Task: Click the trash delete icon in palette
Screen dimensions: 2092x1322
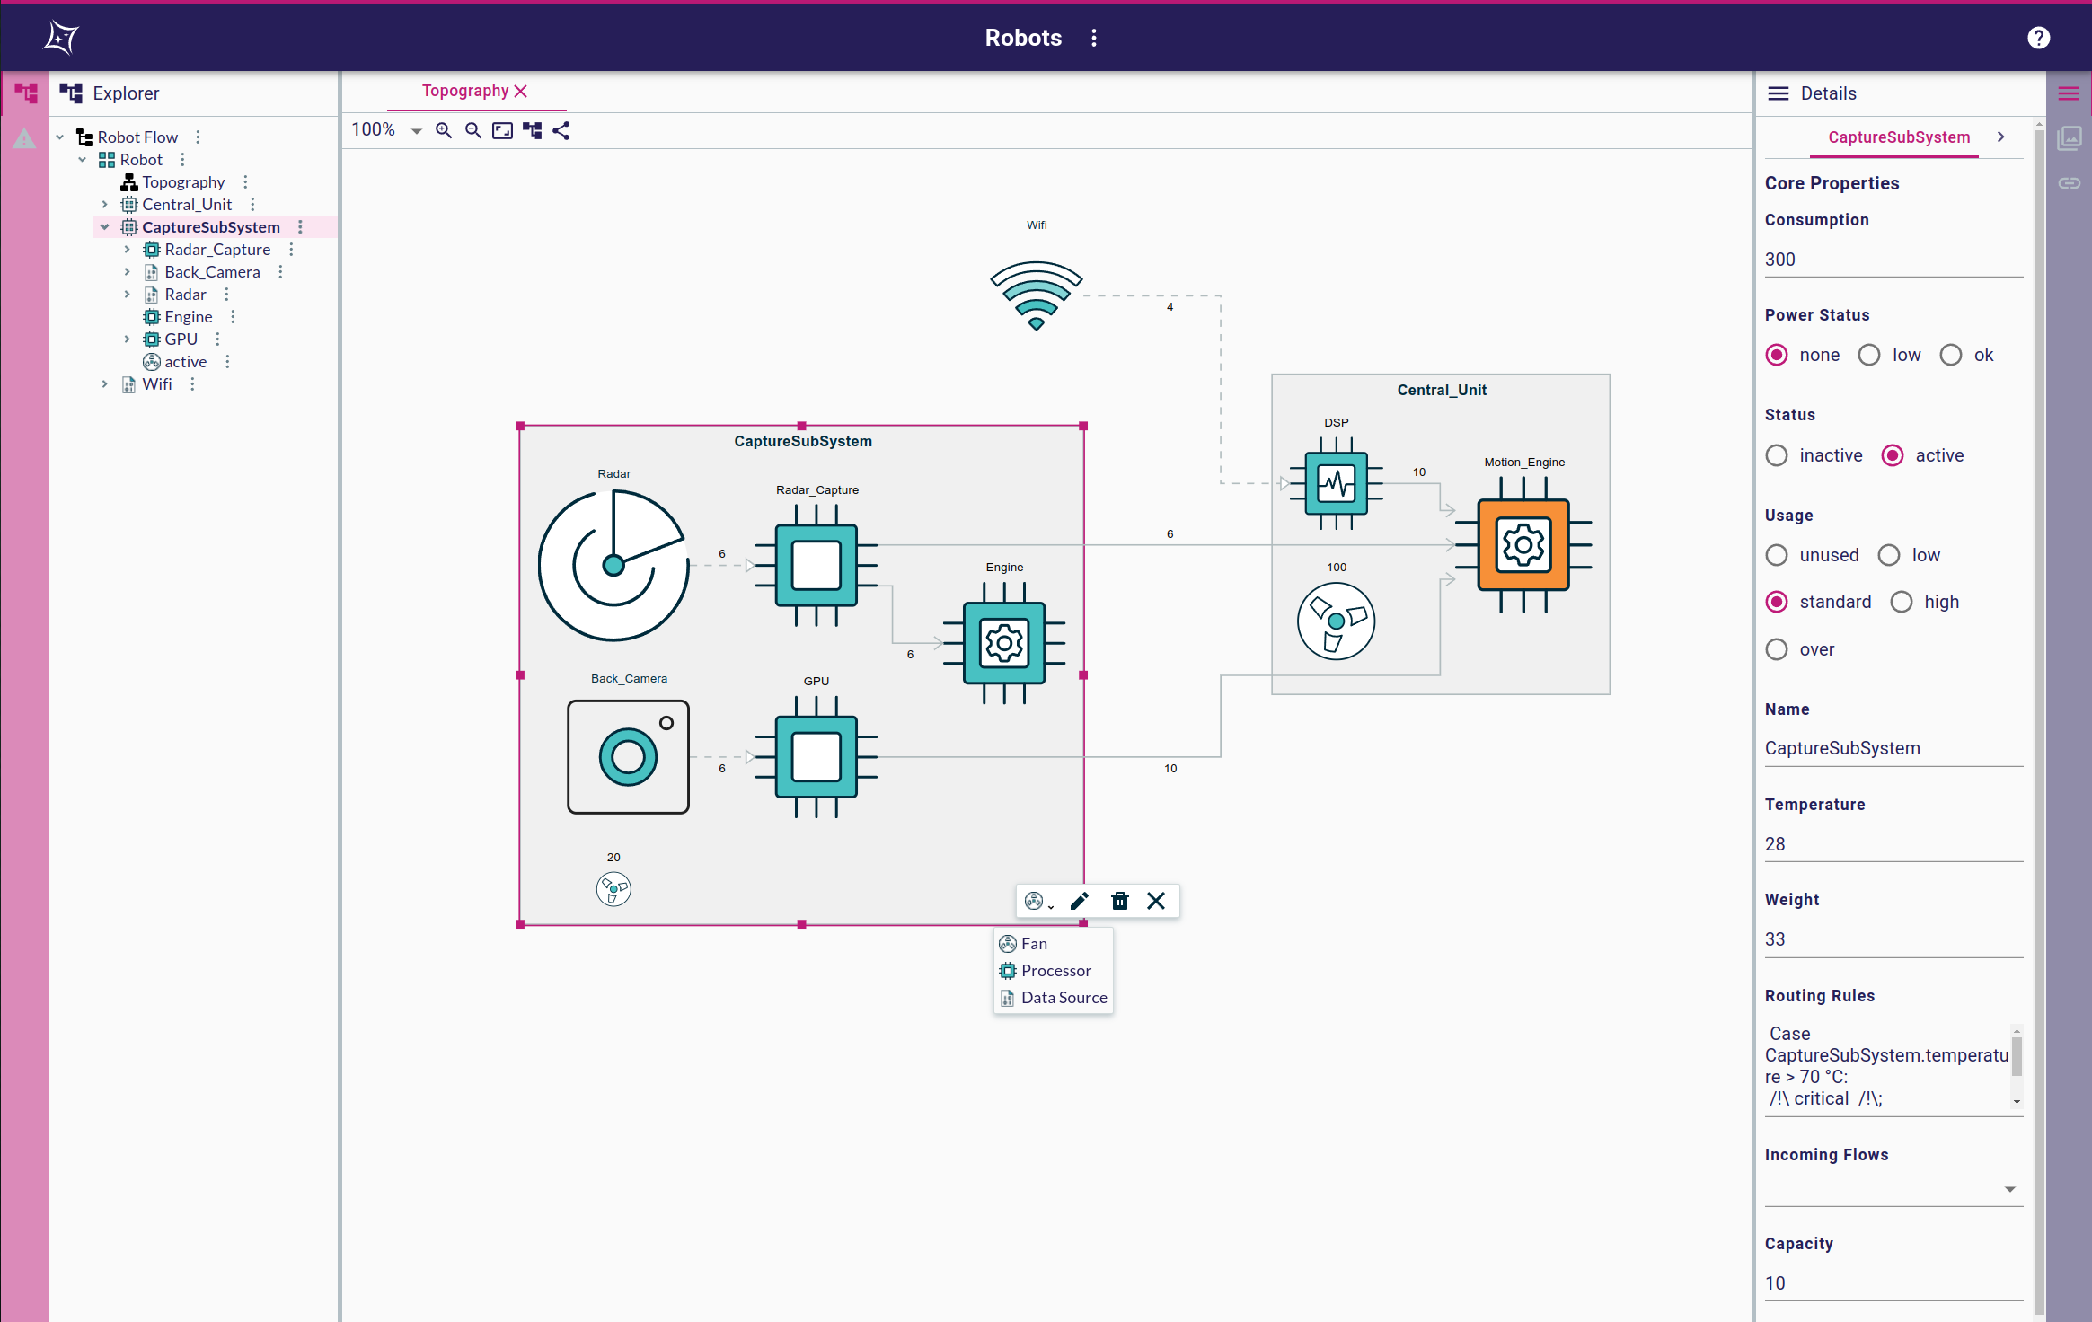Action: click(x=1119, y=901)
